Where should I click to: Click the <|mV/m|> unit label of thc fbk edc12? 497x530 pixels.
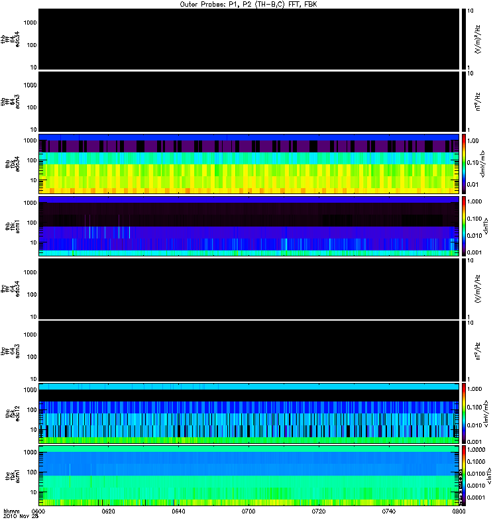pos(486,413)
